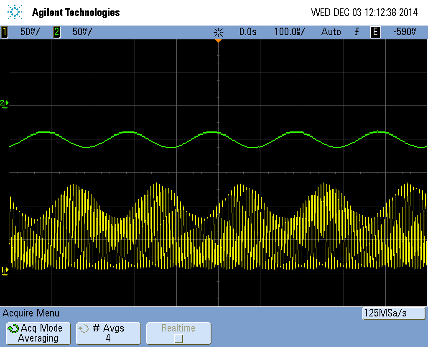Click the run status sun icon
This screenshot has height=347, width=428.
click(218, 32)
